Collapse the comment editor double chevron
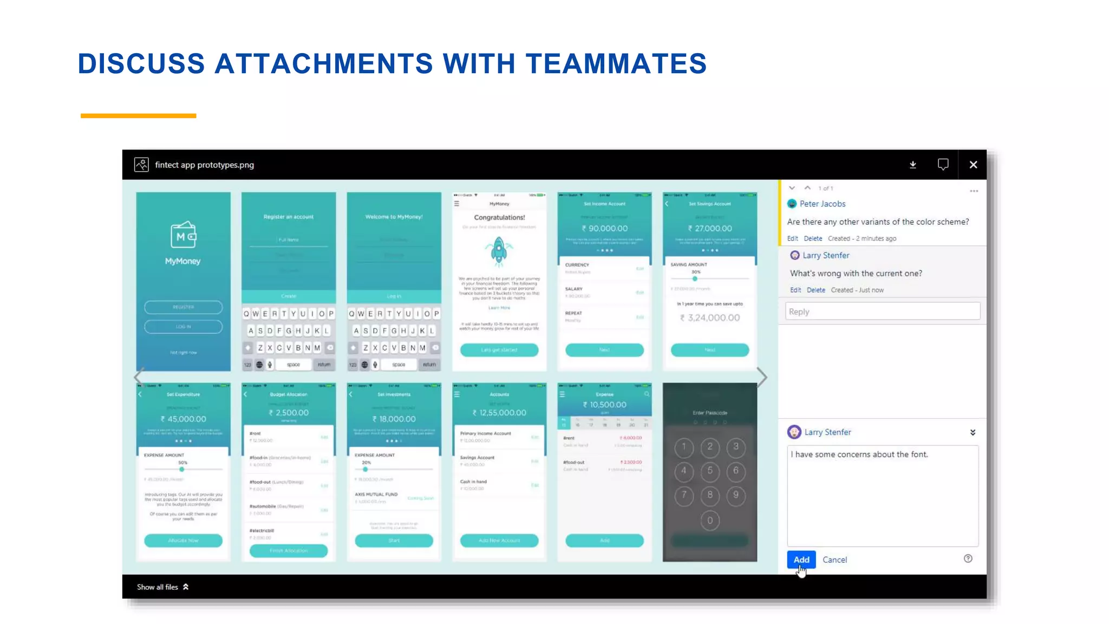1109x624 pixels. pos(973,432)
